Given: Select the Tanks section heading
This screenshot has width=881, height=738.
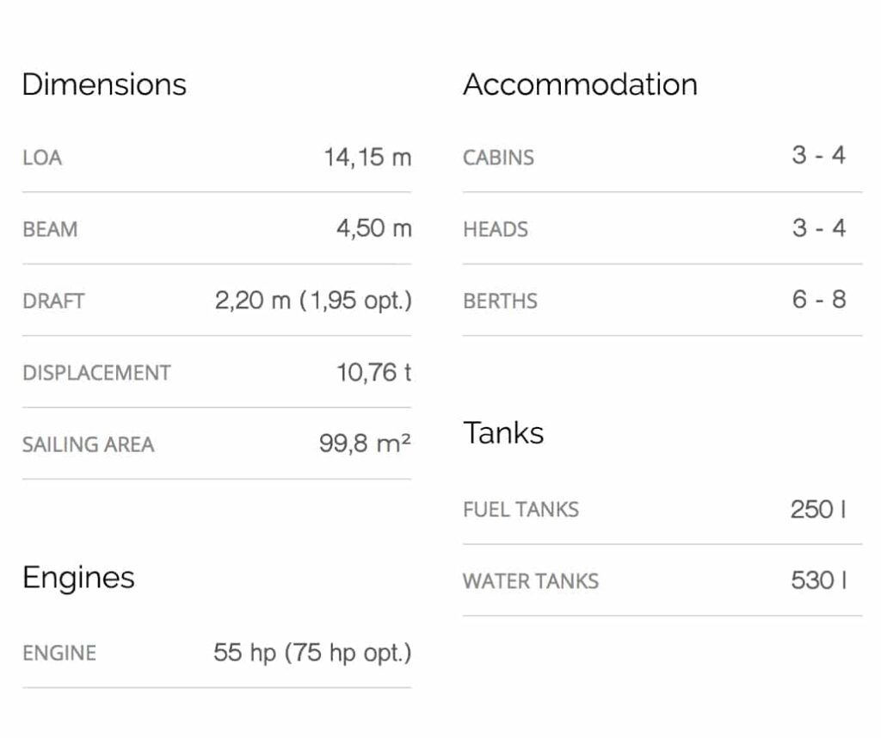Looking at the screenshot, I should [503, 432].
